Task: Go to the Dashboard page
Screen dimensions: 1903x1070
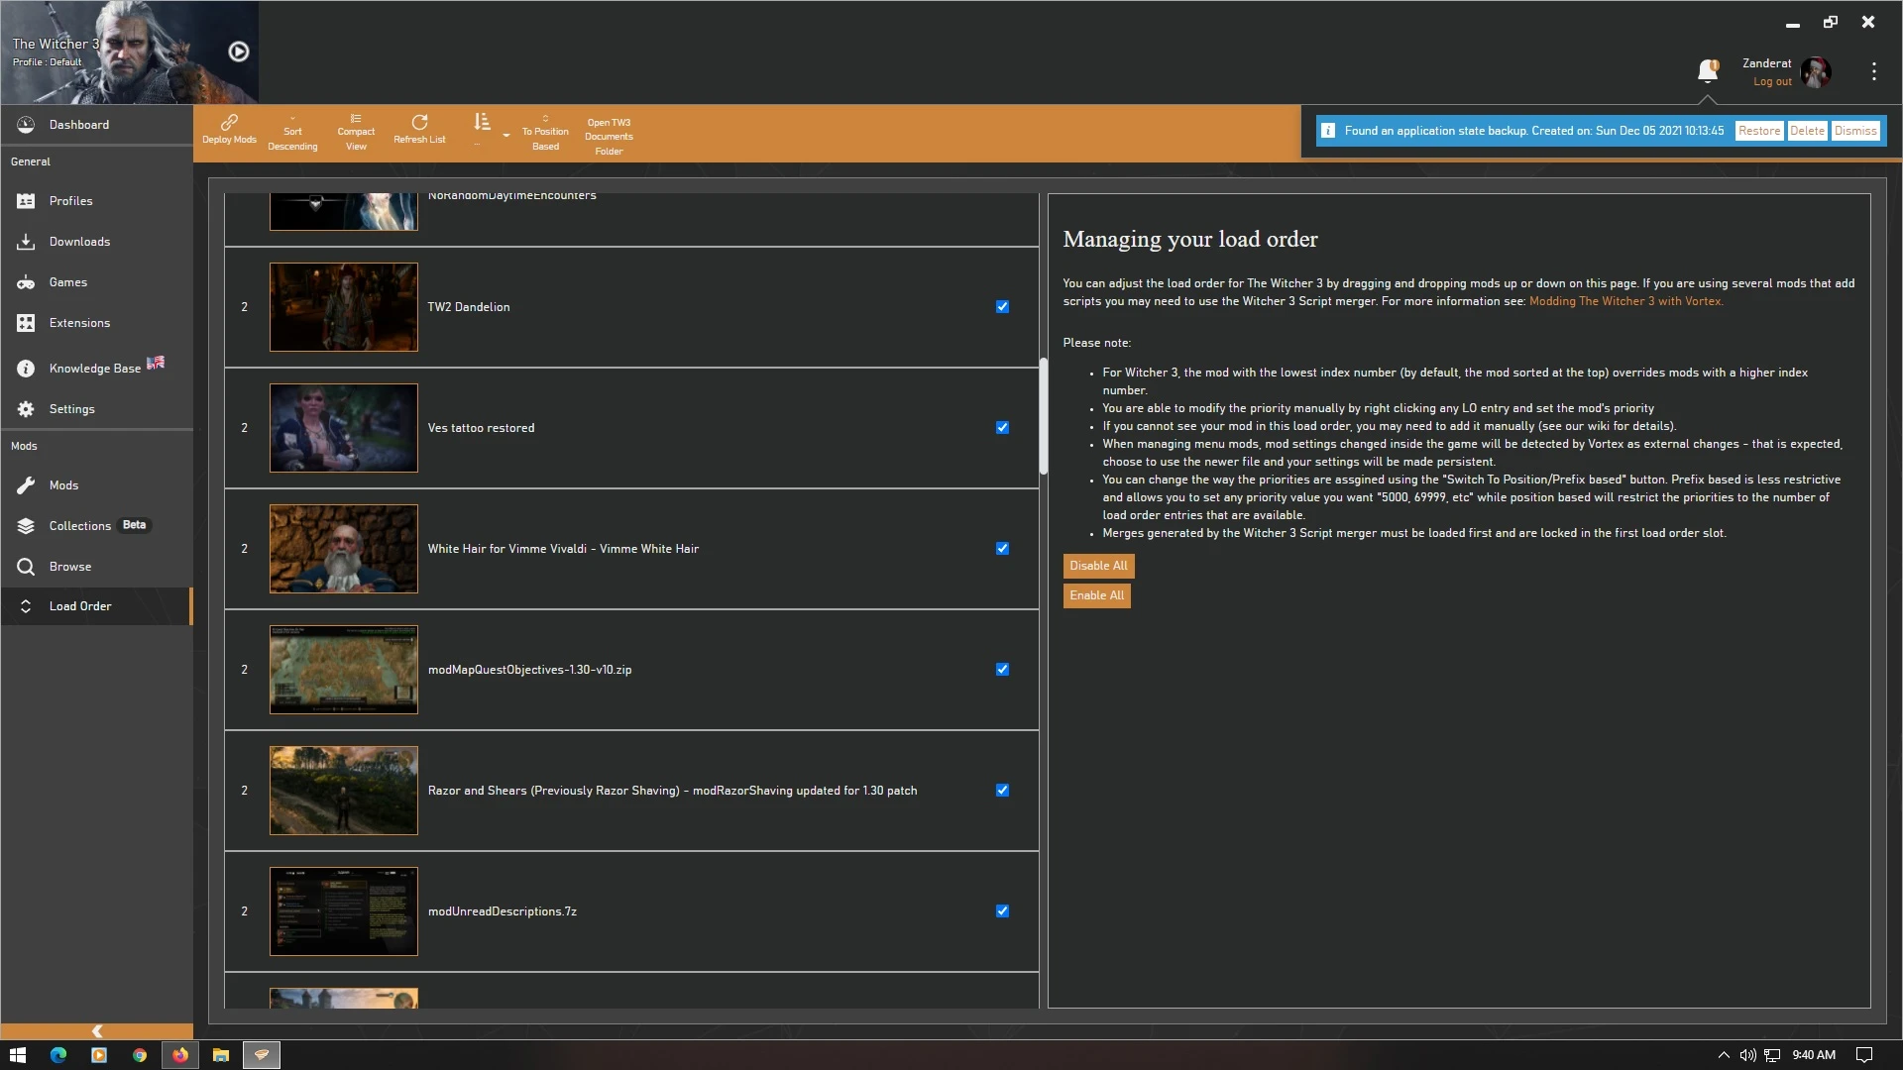Action: (x=96, y=125)
